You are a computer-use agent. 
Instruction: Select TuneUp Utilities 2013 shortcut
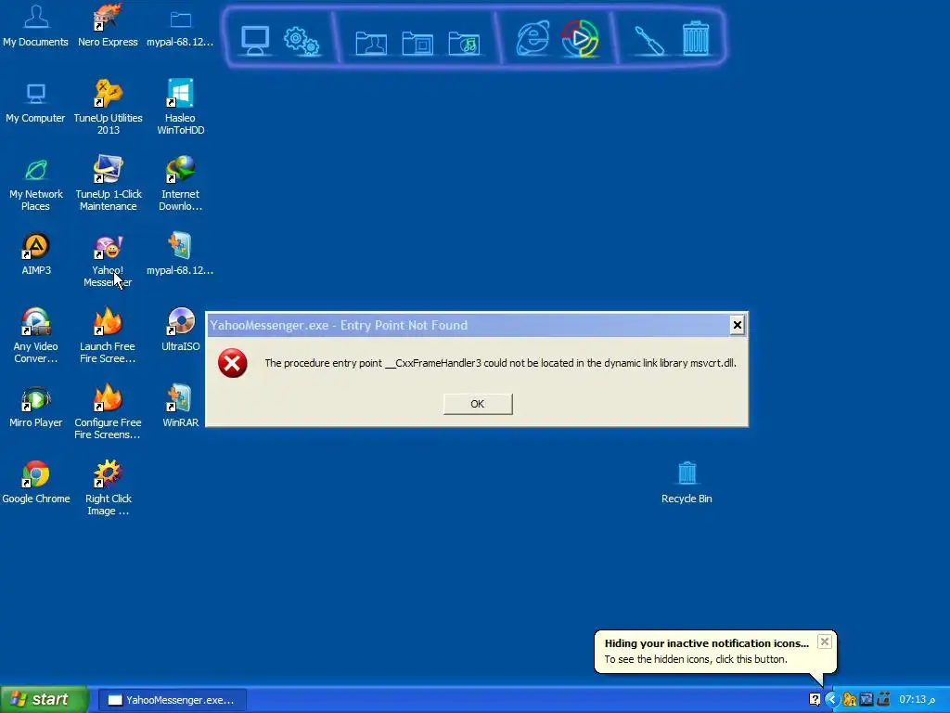point(108,108)
